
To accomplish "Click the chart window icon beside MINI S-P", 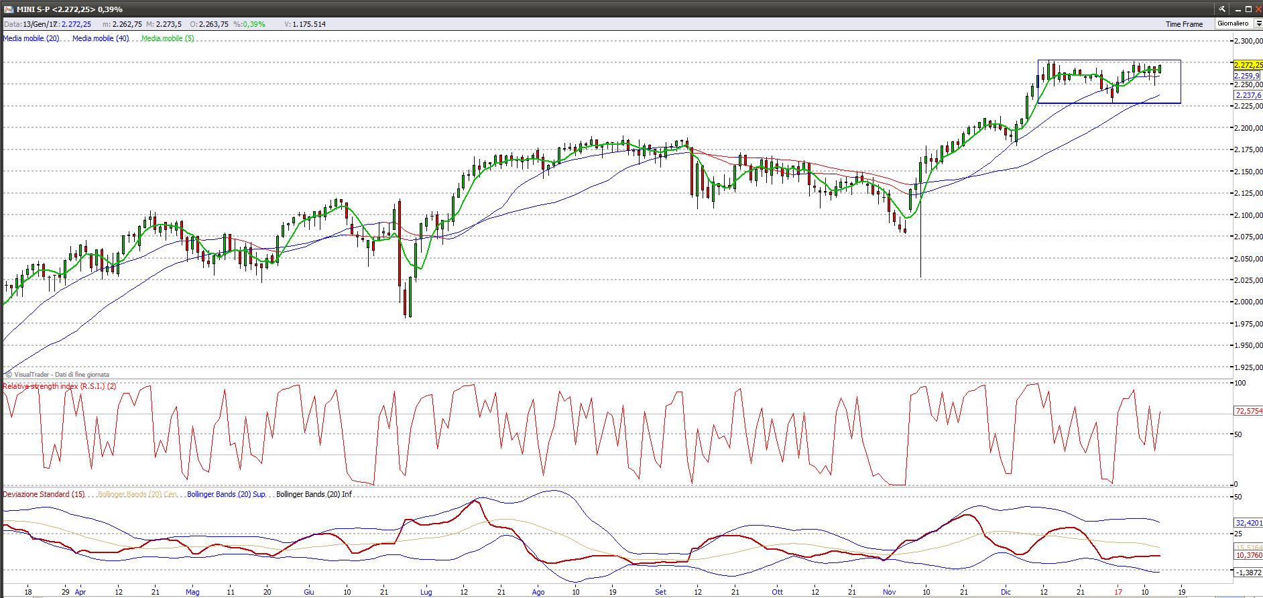I will [8, 9].
